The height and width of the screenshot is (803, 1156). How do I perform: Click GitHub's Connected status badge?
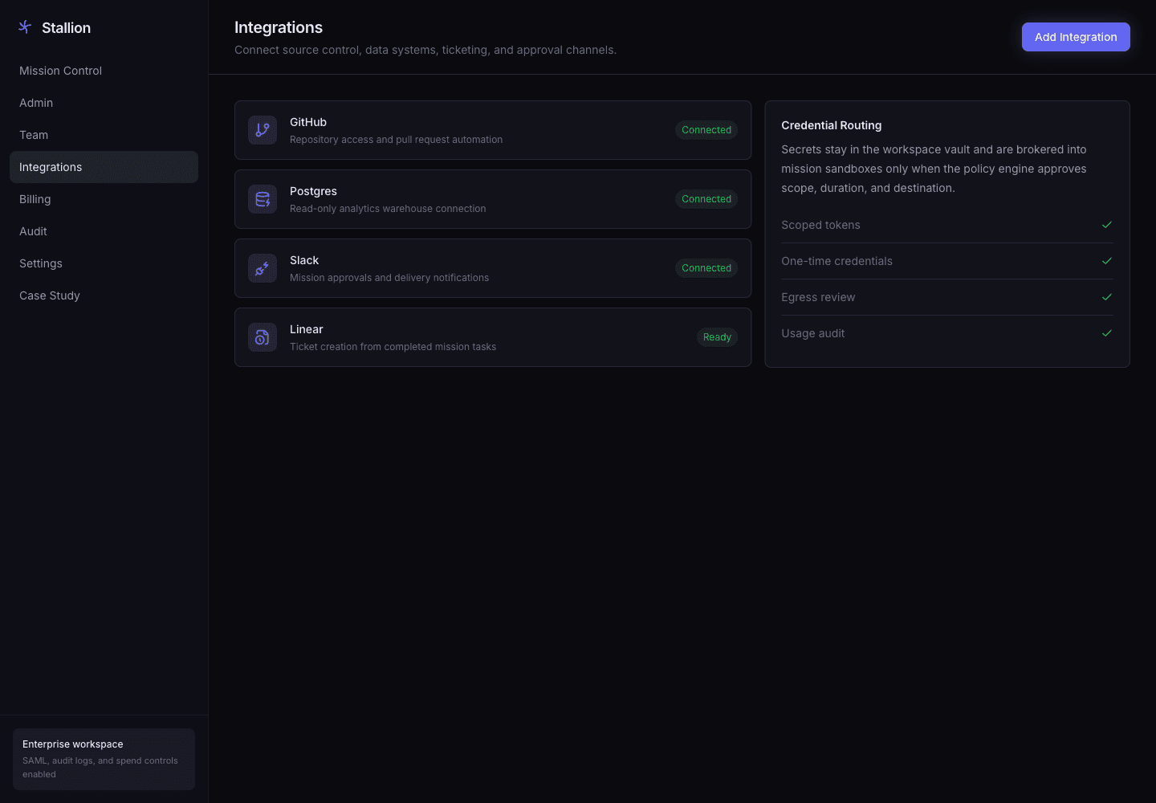click(706, 130)
